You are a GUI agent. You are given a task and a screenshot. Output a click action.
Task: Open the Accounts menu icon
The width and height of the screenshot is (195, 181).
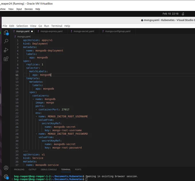tap(6, 168)
